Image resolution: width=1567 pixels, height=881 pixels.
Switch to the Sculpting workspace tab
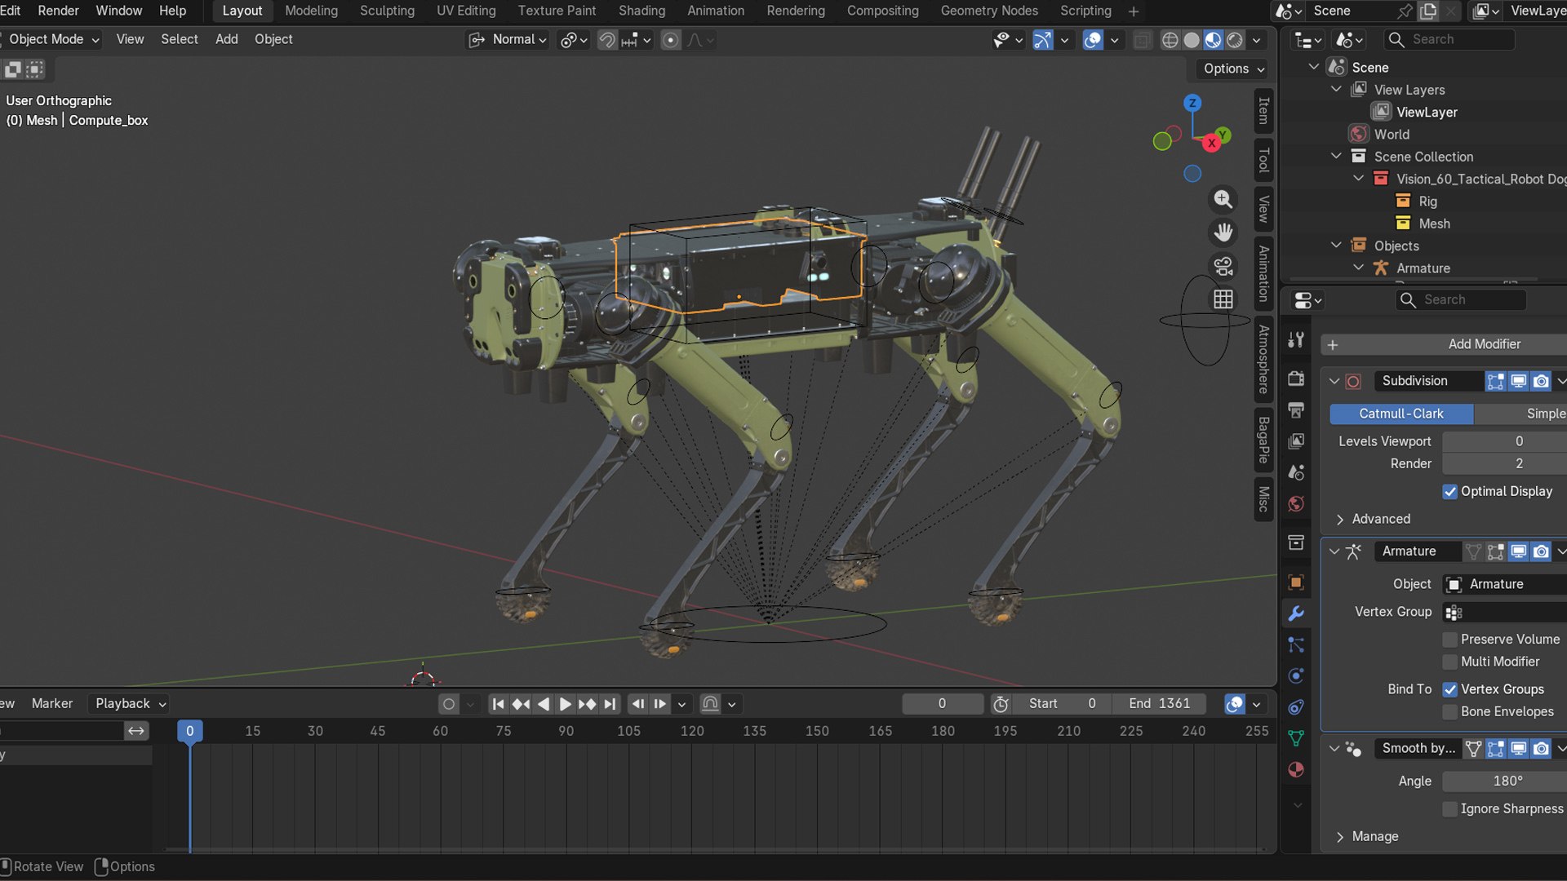[387, 11]
